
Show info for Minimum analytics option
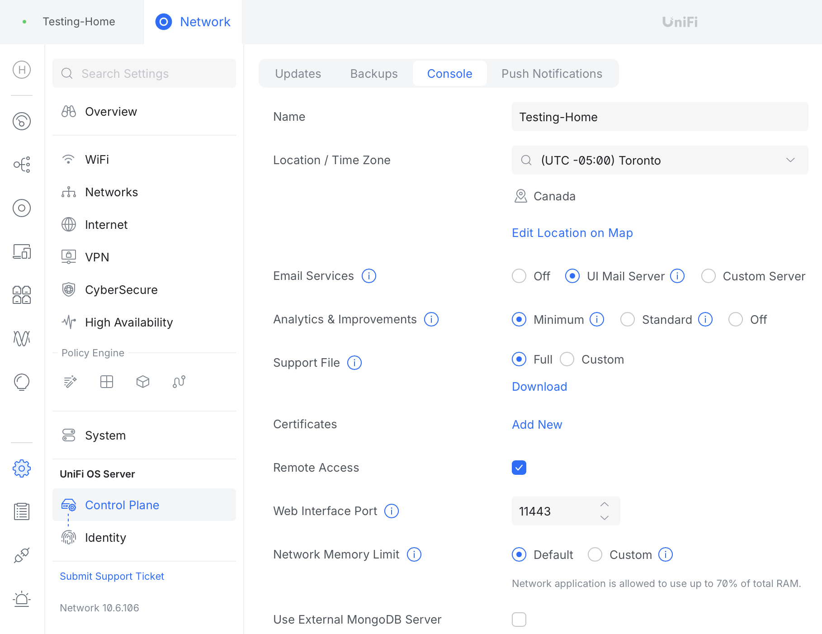click(x=597, y=319)
